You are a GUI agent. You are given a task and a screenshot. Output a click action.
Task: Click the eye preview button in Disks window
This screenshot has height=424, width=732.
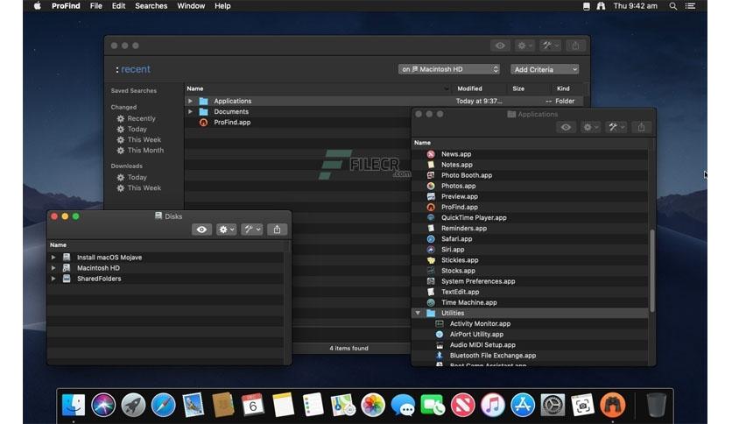[201, 230]
